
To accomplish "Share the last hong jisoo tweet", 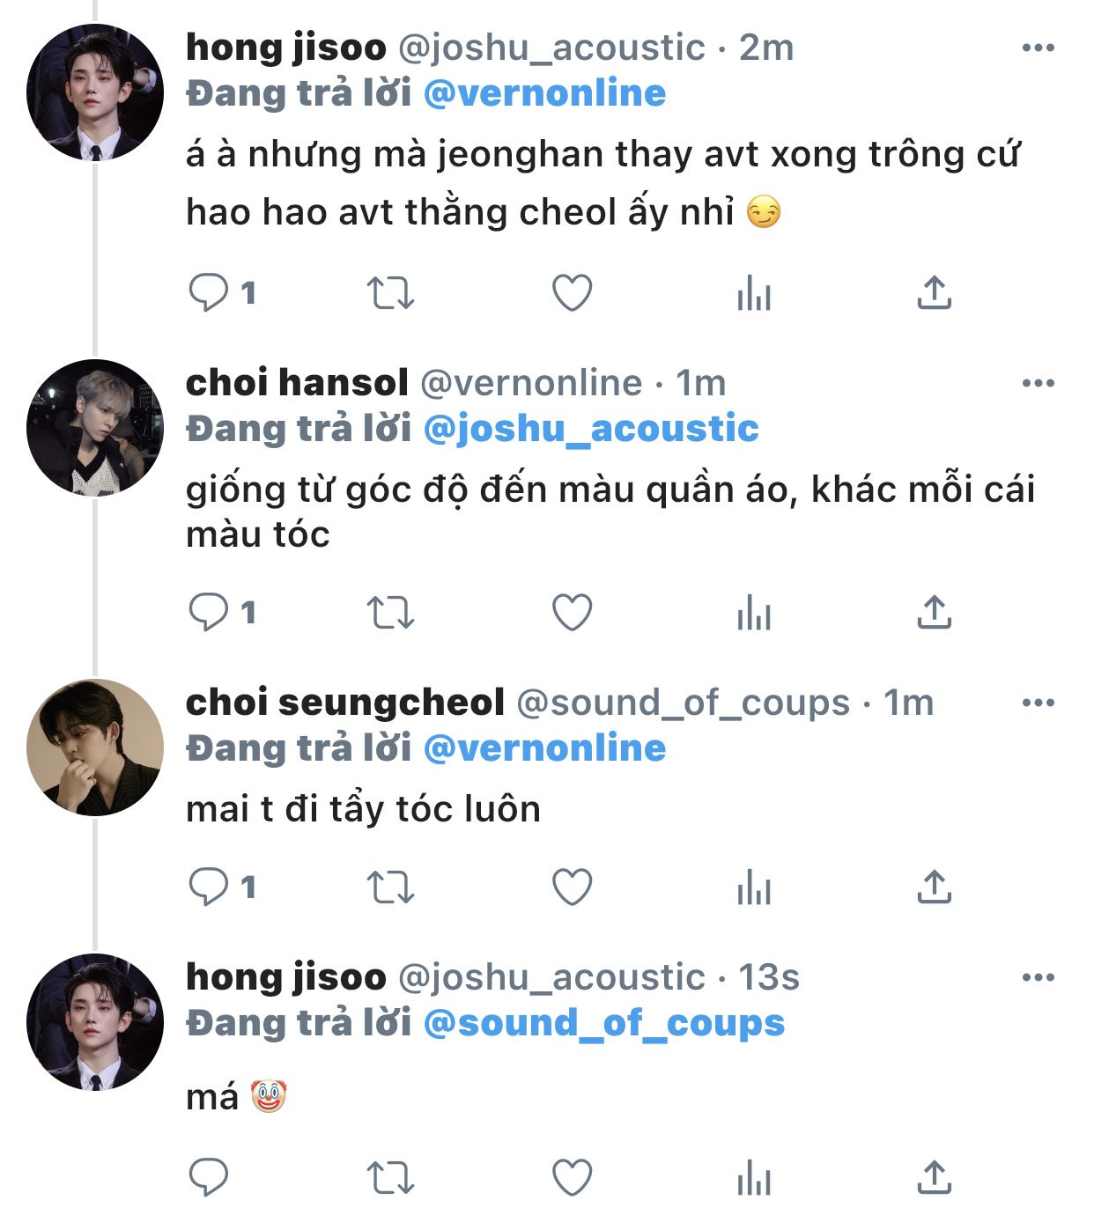I will 935,1177.
